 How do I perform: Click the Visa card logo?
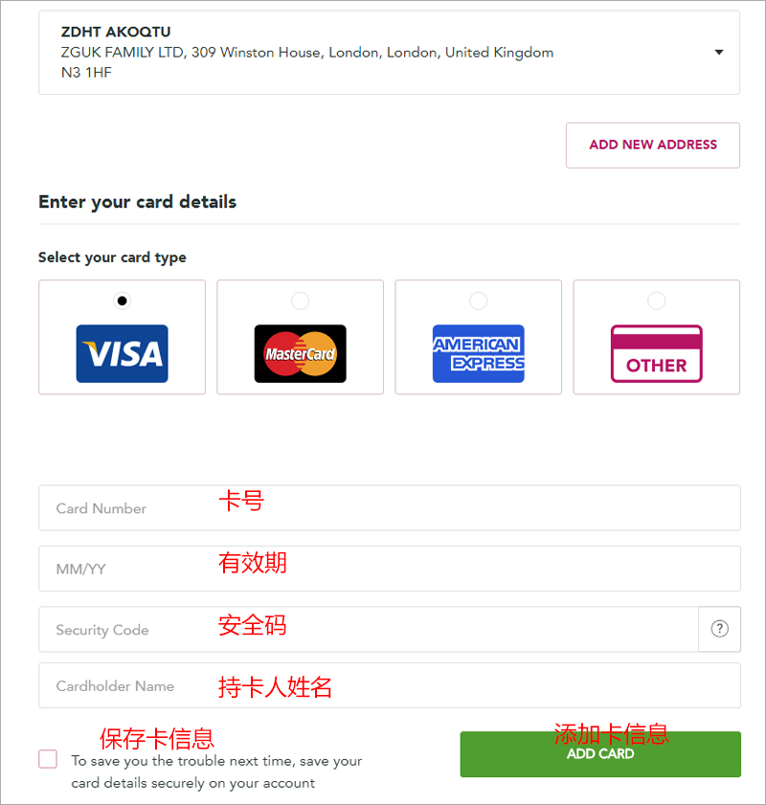coord(123,353)
